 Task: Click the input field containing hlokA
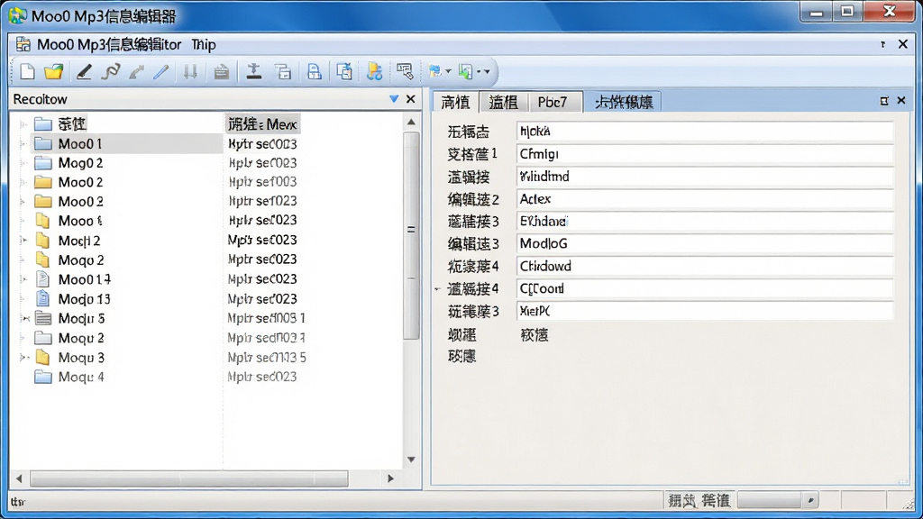coord(705,132)
